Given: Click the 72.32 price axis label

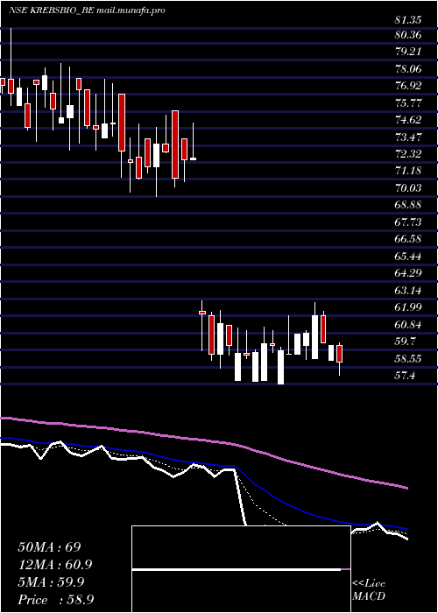Looking at the screenshot, I should pyautogui.click(x=408, y=154).
